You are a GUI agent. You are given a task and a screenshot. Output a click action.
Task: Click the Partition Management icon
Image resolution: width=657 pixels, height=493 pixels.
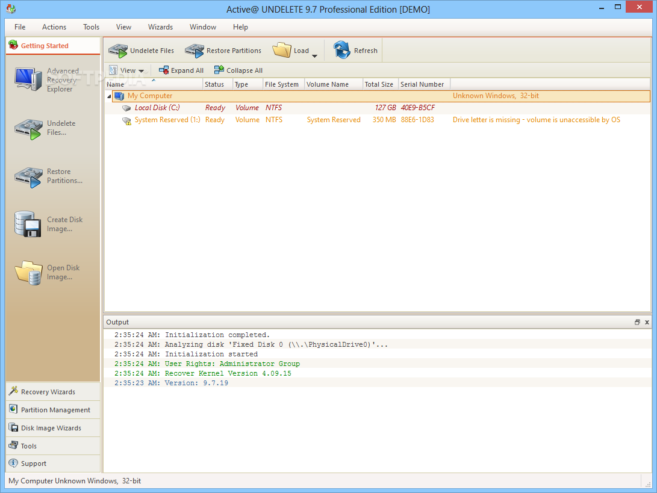pyautogui.click(x=13, y=409)
